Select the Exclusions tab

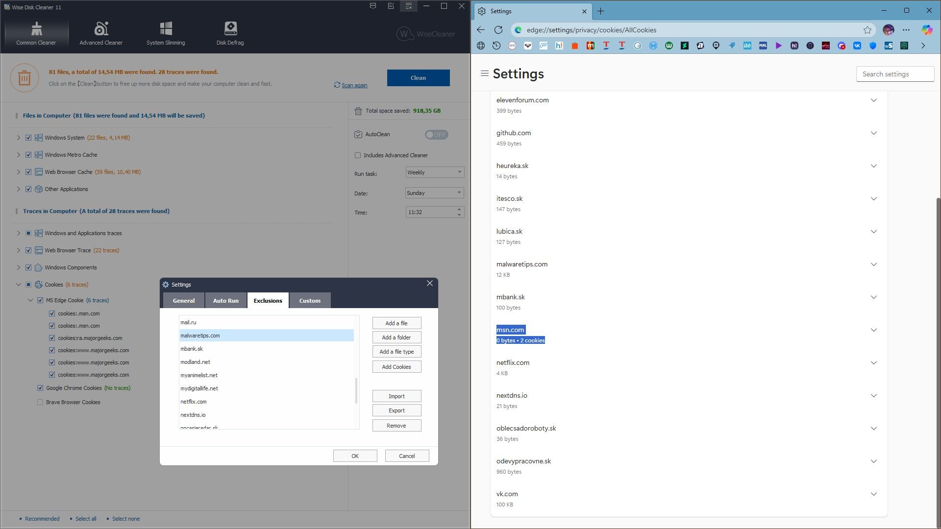(x=268, y=301)
